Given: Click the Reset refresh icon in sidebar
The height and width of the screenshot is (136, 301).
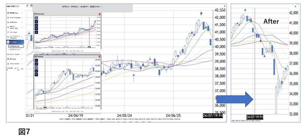Looking at the screenshot, I should [8, 32].
